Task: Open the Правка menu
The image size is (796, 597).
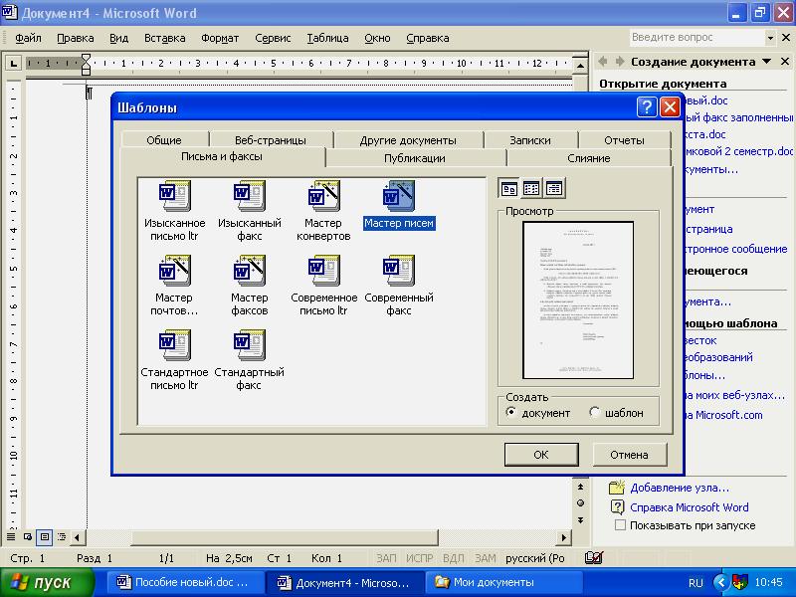Action: point(76,38)
